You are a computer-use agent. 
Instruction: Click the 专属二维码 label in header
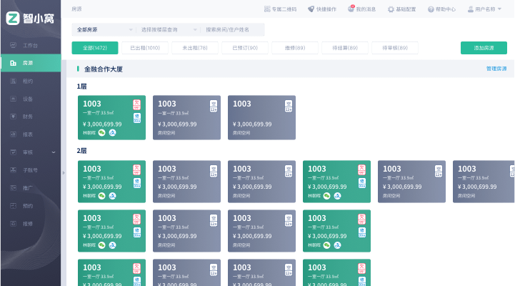284,9
